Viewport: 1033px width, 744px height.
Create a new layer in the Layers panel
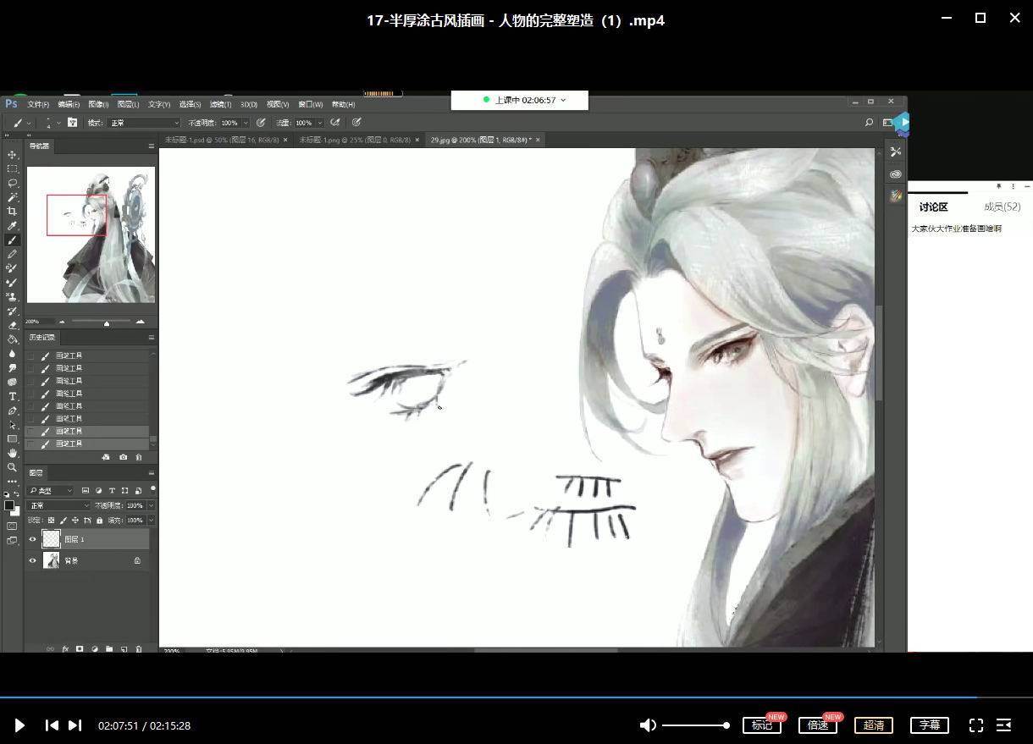(x=124, y=648)
